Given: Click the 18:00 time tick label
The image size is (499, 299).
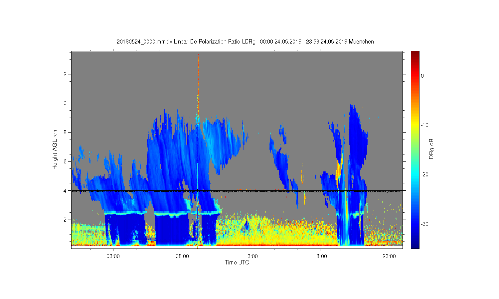Looking at the screenshot, I should tap(320, 256).
